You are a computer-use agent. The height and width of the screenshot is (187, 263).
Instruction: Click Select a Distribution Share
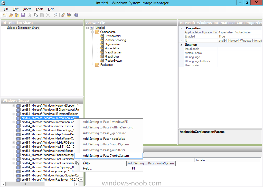(x=23, y=28)
